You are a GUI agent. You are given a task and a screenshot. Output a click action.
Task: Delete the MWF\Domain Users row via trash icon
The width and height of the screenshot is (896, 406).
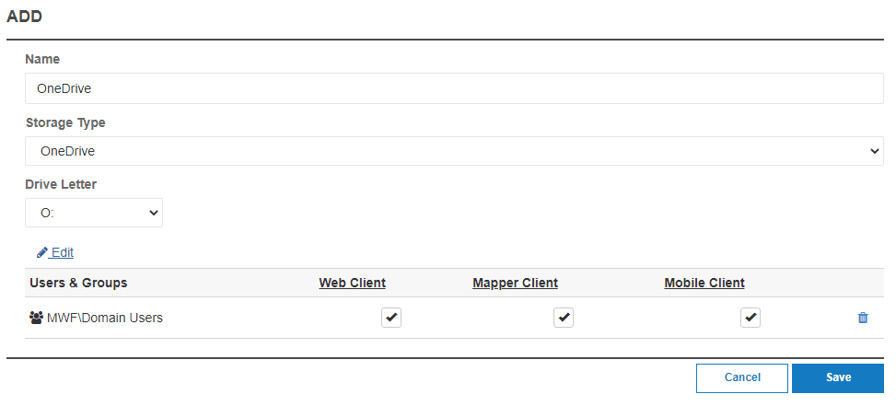(863, 318)
